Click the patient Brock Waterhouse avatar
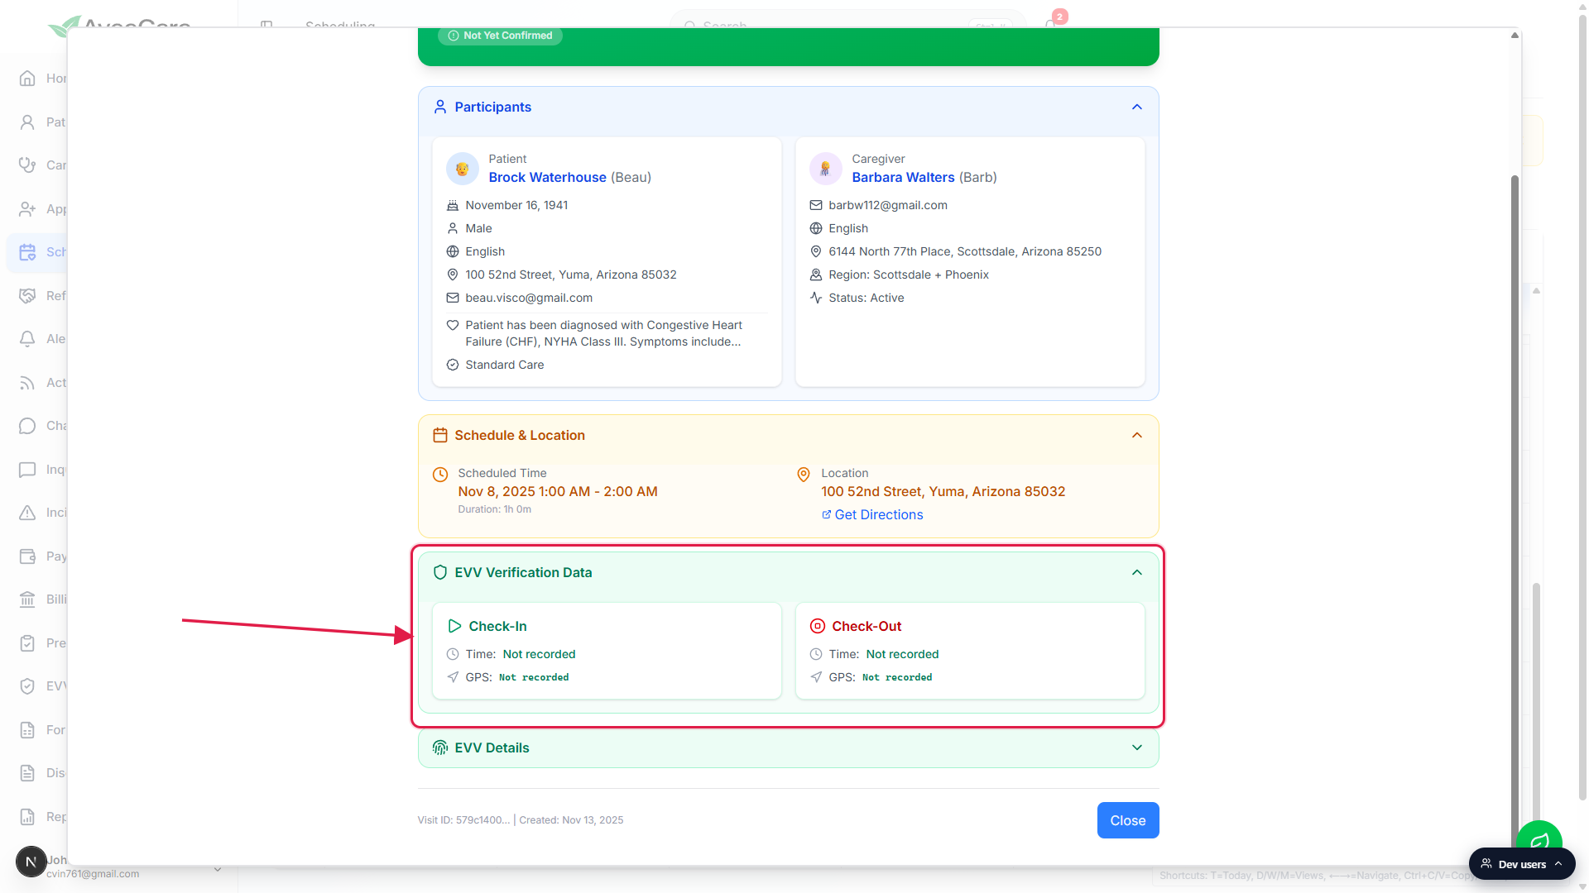 [x=463, y=169]
